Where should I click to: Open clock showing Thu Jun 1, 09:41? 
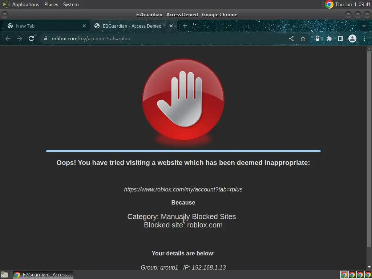(x=353, y=4)
